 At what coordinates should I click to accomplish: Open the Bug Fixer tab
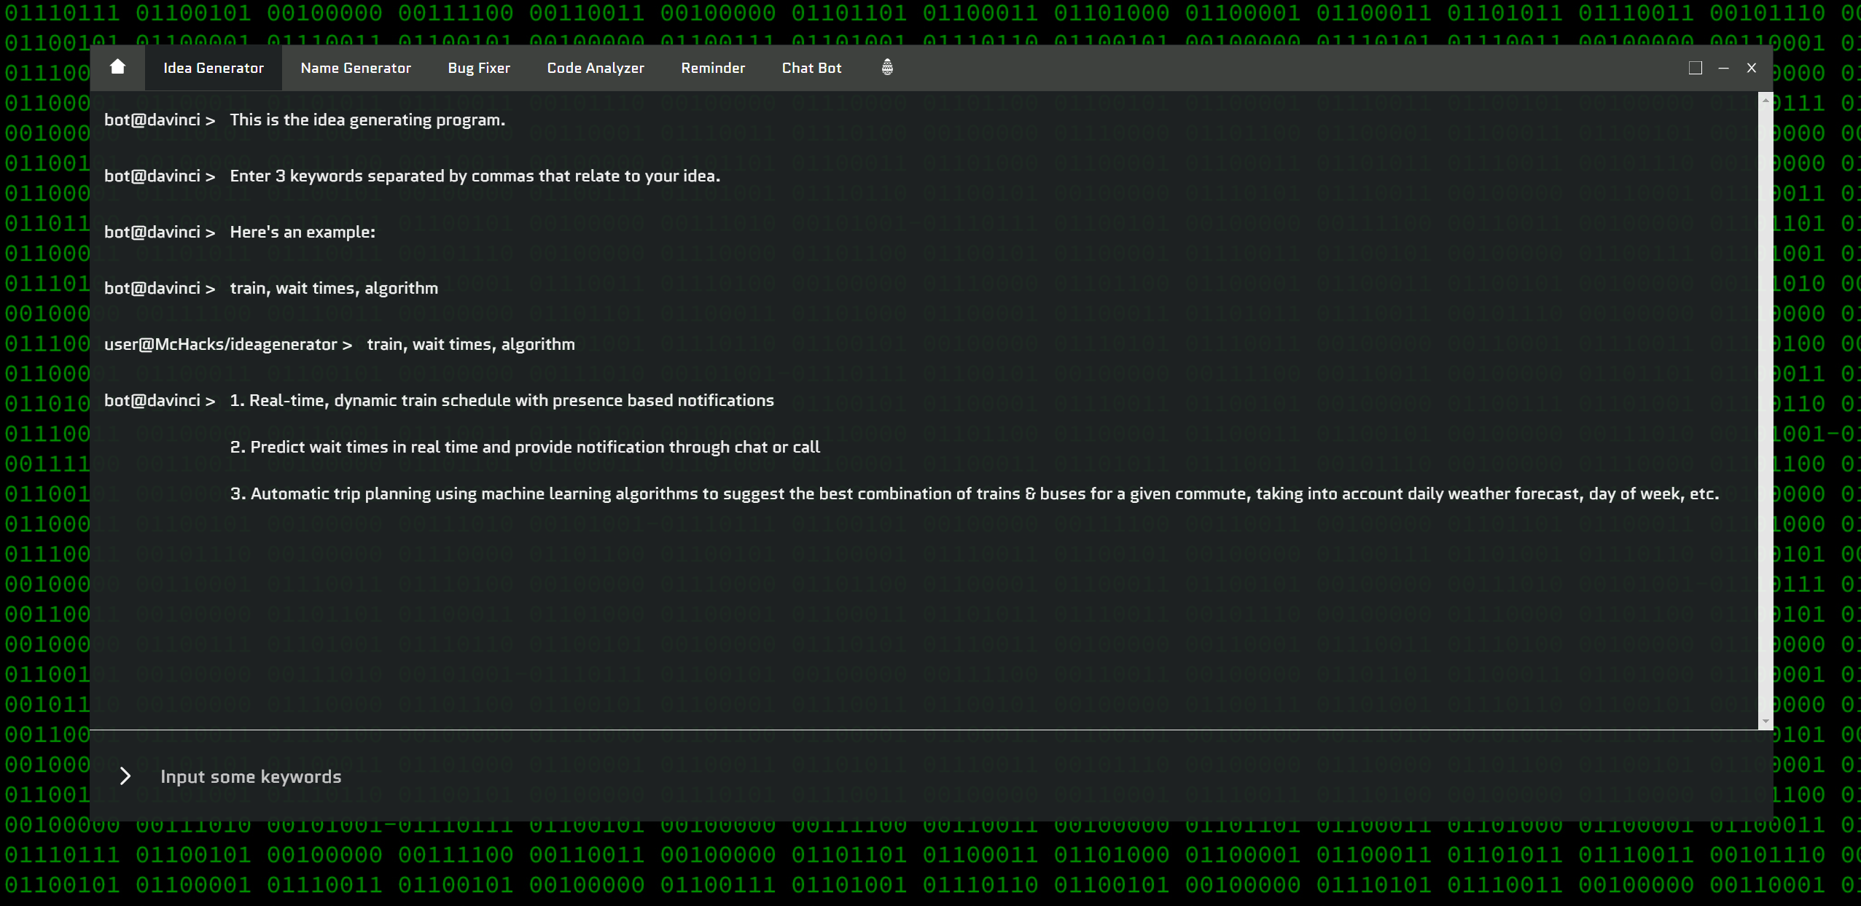[479, 68]
